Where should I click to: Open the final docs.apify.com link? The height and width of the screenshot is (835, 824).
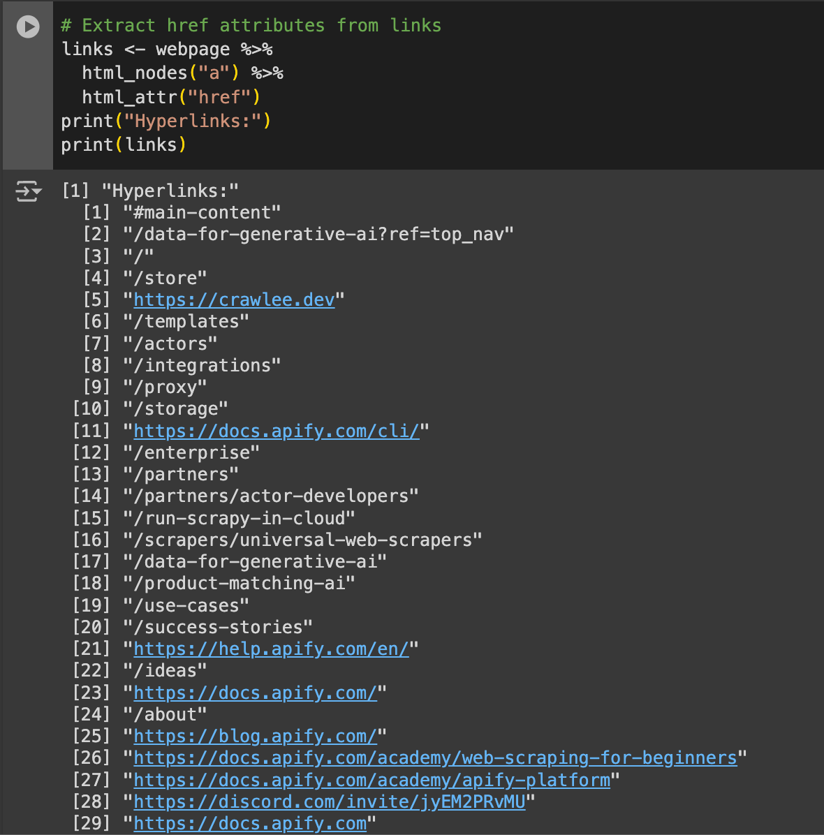pyautogui.click(x=250, y=824)
